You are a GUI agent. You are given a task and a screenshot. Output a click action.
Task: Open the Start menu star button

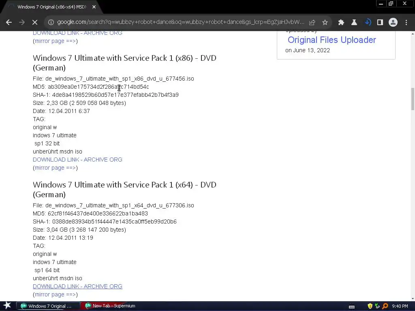pyautogui.click(x=7, y=306)
